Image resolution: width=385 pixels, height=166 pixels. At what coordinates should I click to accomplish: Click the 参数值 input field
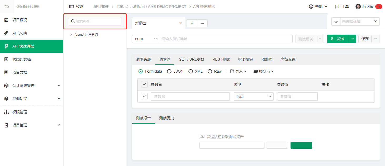pos(297,97)
